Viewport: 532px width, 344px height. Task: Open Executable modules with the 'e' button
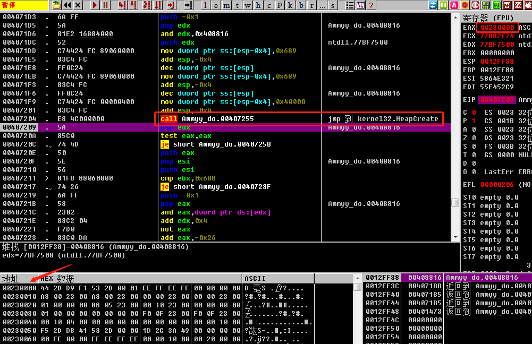point(216,5)
